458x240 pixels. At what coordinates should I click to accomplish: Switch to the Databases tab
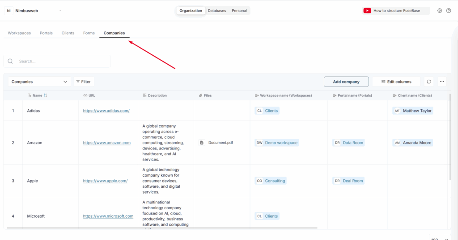pos(217,11)
